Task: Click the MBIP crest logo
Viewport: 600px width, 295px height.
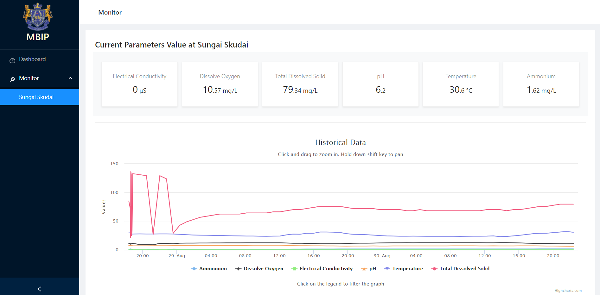Action: 38,16
